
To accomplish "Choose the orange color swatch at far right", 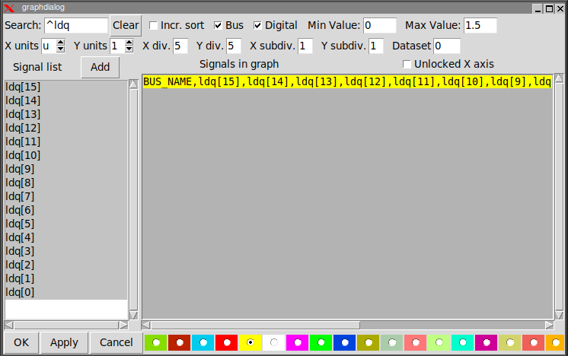I will tap(557, 342).
